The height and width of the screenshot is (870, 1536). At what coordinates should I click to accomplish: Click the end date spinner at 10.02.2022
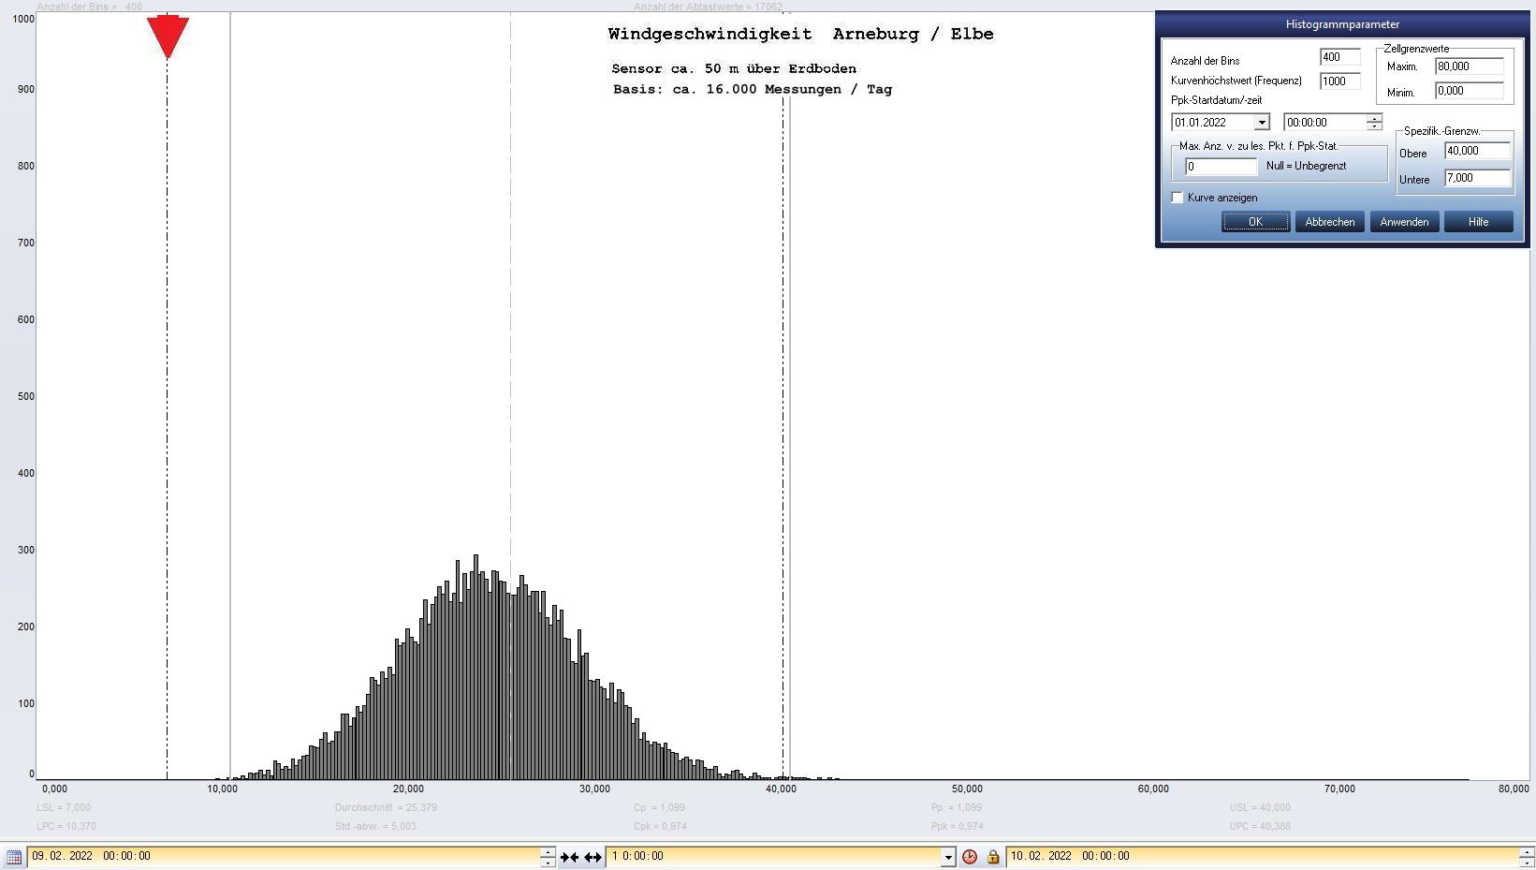click(1527, 857)
